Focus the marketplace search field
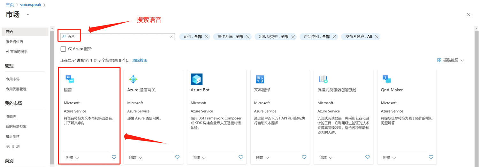Screen dimensions: 479x167 118,37
